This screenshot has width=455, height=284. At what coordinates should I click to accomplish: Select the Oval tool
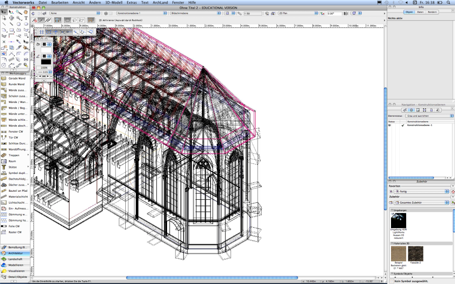point(26,24)
